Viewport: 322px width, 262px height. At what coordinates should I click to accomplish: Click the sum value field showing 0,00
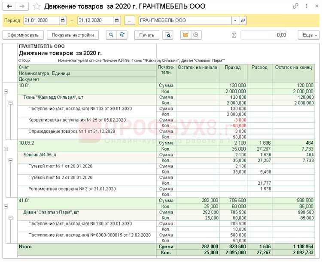click(264, 35)
